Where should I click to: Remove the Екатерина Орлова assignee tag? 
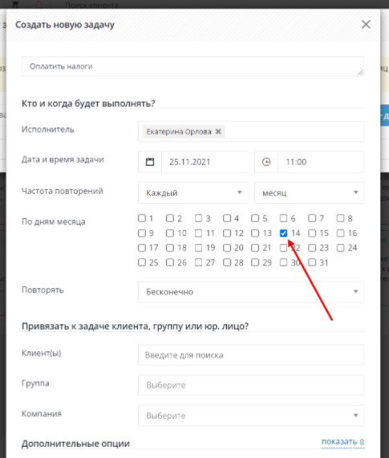218,132
